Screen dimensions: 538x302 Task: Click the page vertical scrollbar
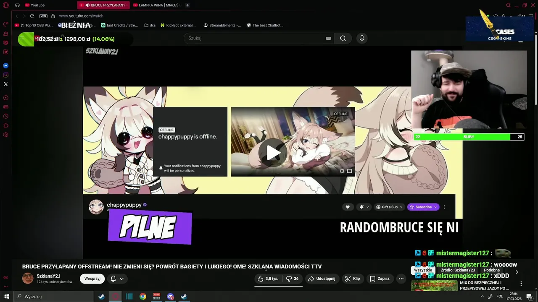pos(536,69)
